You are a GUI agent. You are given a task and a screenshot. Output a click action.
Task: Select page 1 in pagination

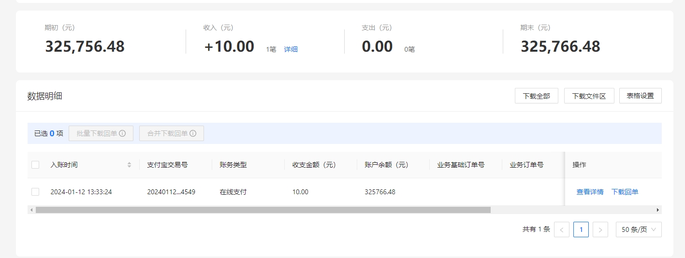581,229
